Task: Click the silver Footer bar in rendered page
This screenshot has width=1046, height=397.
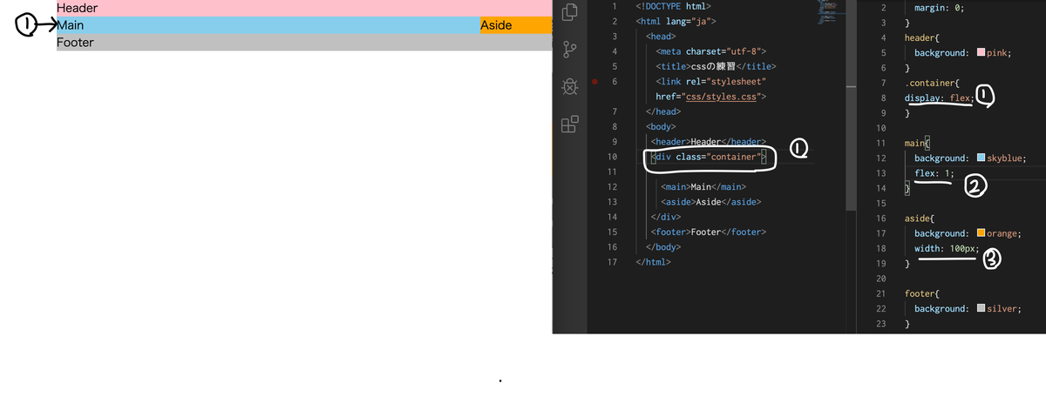Action: [304, 42]
